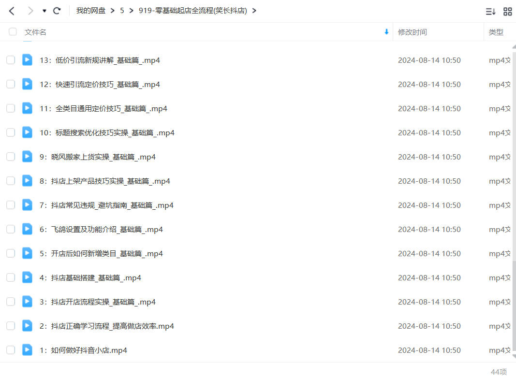Select file name 11：全类目通用定价技巧_基础篇_.mp4
516x378 pixels.
[103, 109]
